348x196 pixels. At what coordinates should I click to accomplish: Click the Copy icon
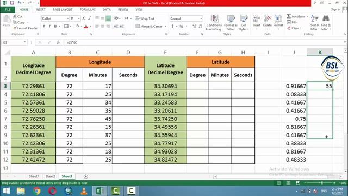(x=15, y=22)
